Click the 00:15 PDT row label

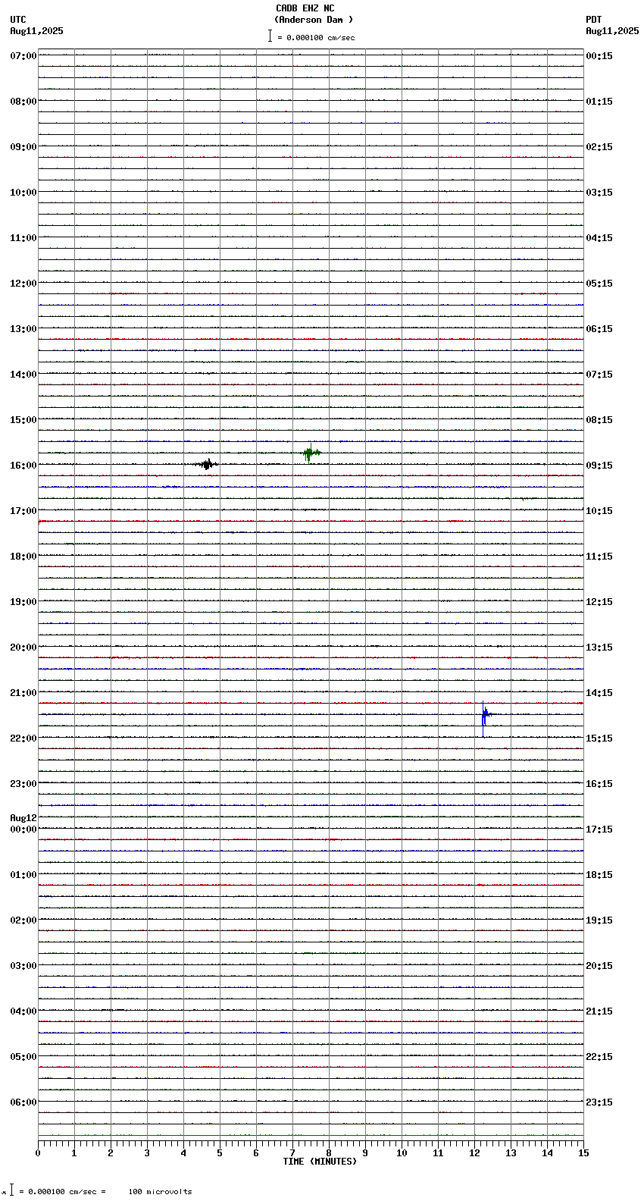coord(599,56)
